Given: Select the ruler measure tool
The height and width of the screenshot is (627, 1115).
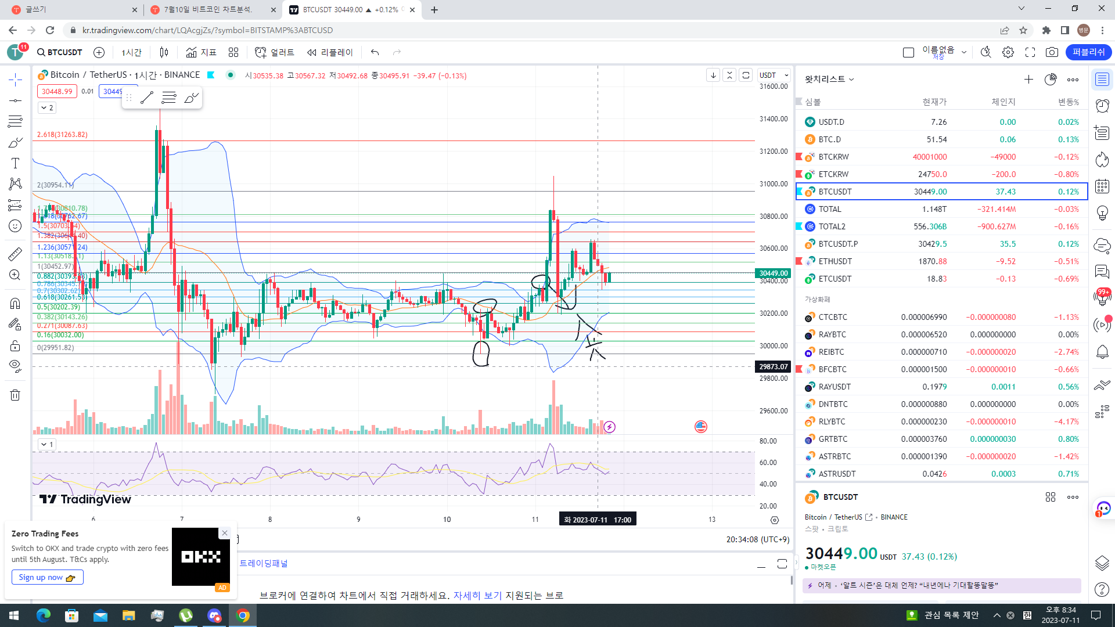Looking at the screenshot, I should [15, 254].
